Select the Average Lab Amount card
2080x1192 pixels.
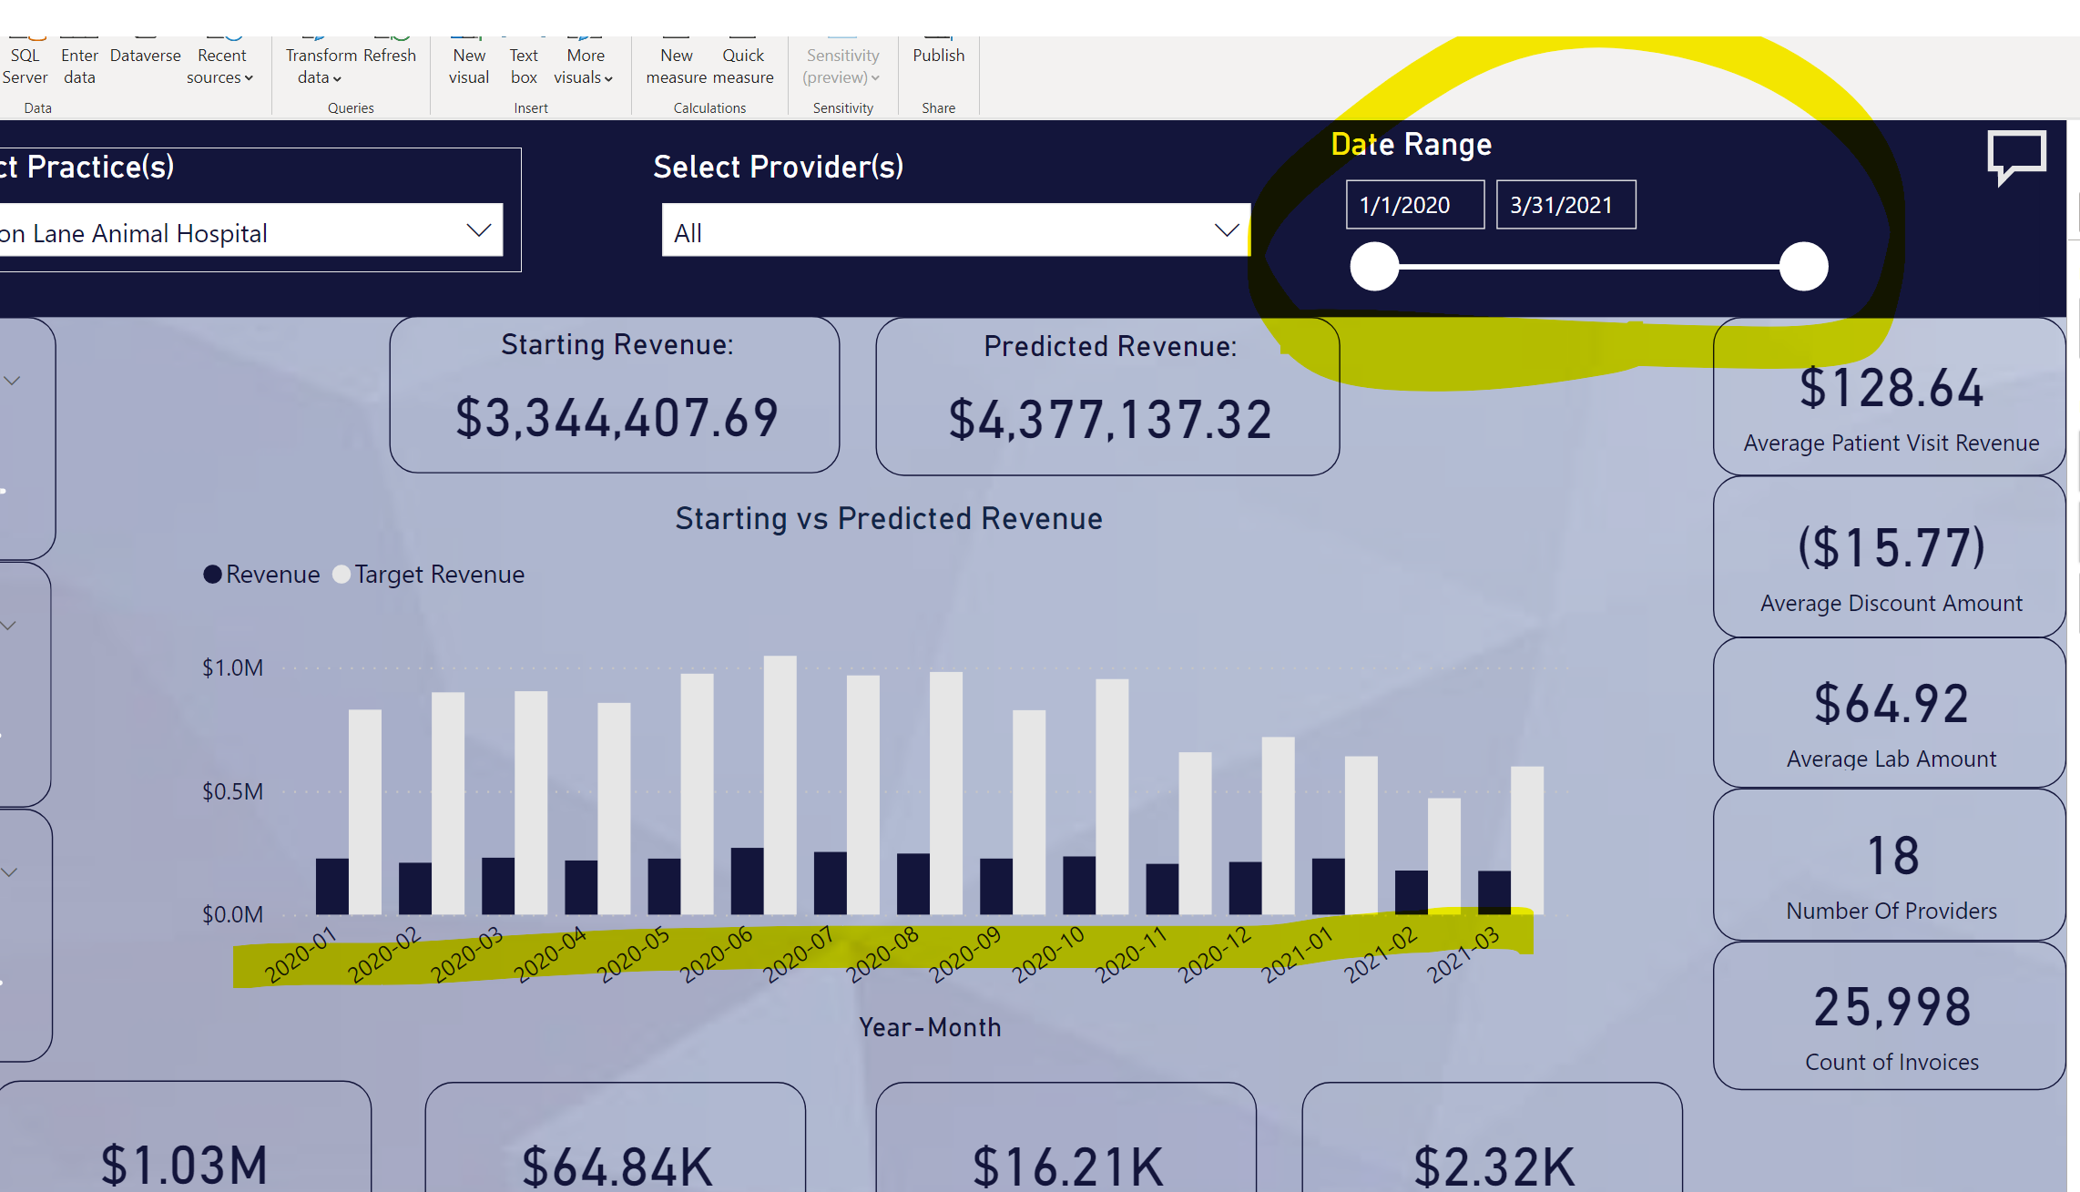pos(1890,713)
